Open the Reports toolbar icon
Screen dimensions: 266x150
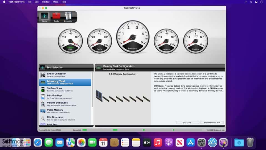(68, 17)
